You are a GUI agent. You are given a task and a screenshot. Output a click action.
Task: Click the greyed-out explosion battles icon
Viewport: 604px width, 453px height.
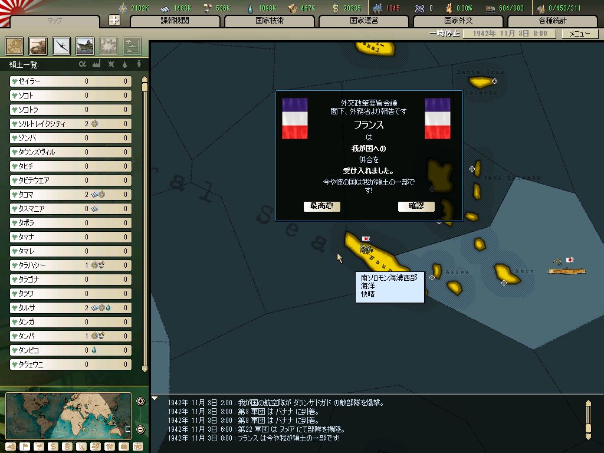109,46
